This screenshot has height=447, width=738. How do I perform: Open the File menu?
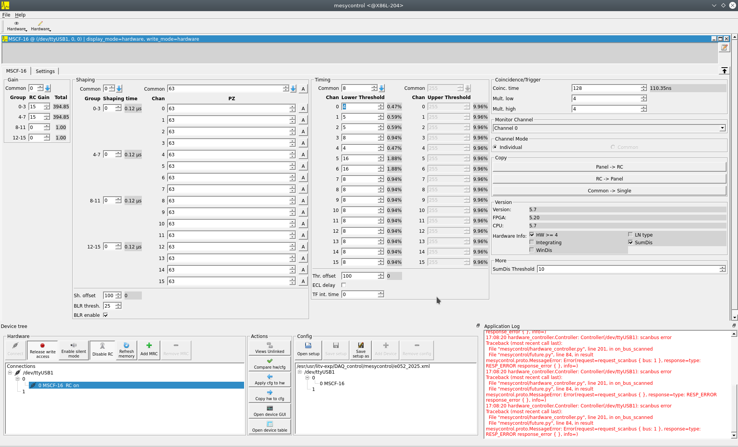point(6,15)
